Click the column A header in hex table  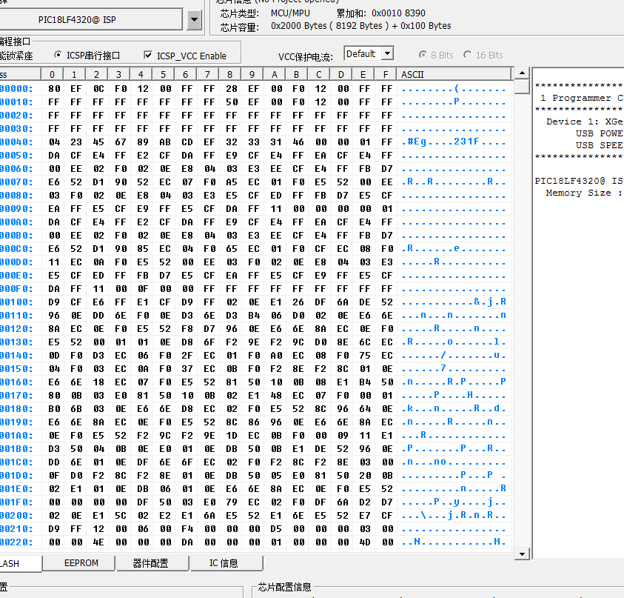pos(275,74)
